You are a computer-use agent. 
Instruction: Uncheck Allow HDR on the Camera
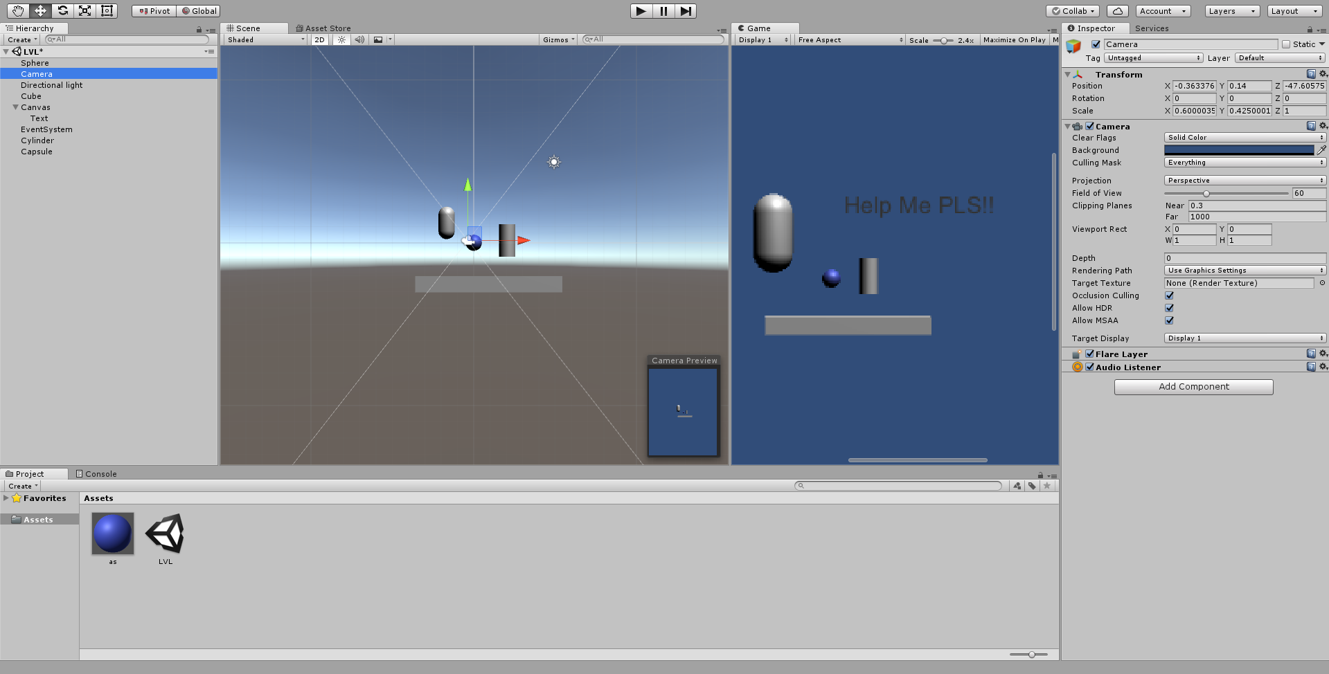point(1168,308)
